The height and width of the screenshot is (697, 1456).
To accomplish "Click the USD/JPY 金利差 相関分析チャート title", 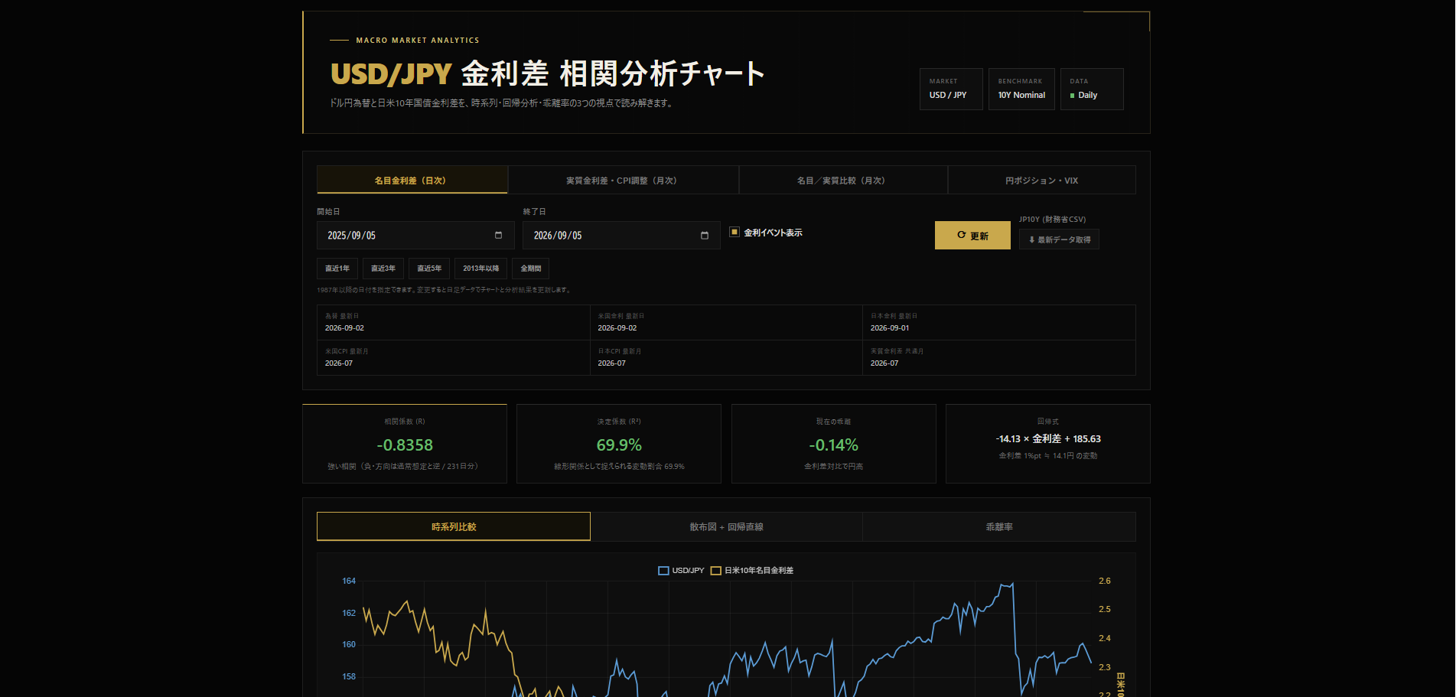I will tap(548, 73).
